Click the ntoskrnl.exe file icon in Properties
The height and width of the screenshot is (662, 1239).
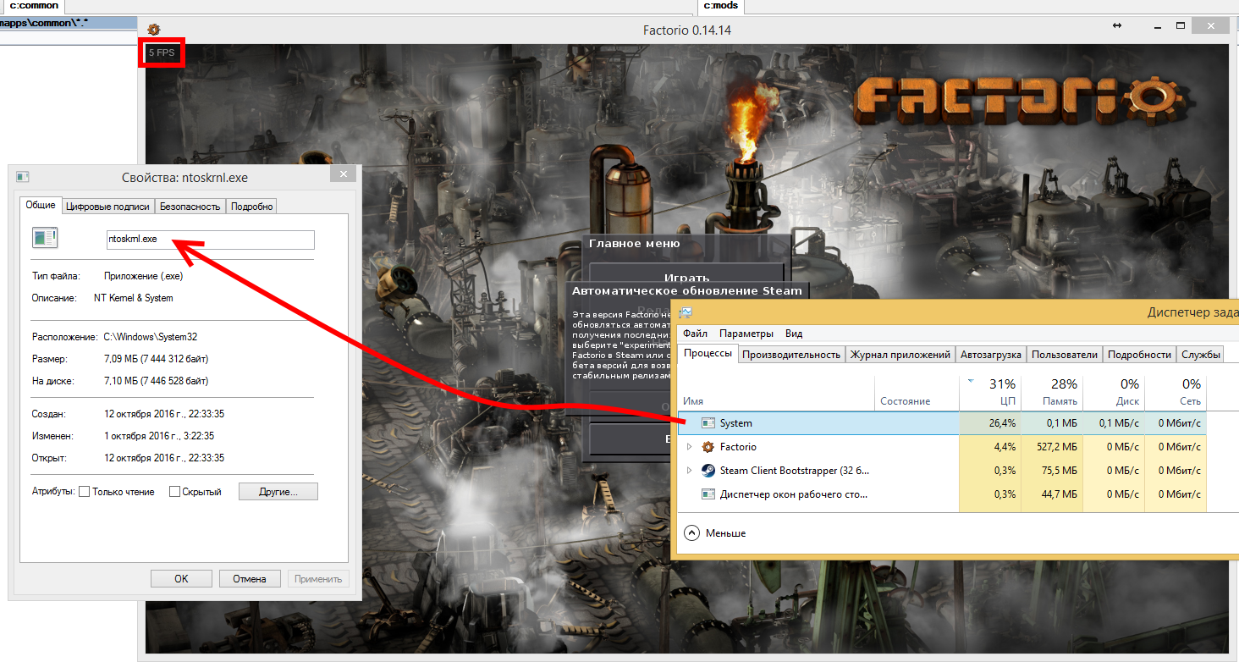[x=45, y=238]
